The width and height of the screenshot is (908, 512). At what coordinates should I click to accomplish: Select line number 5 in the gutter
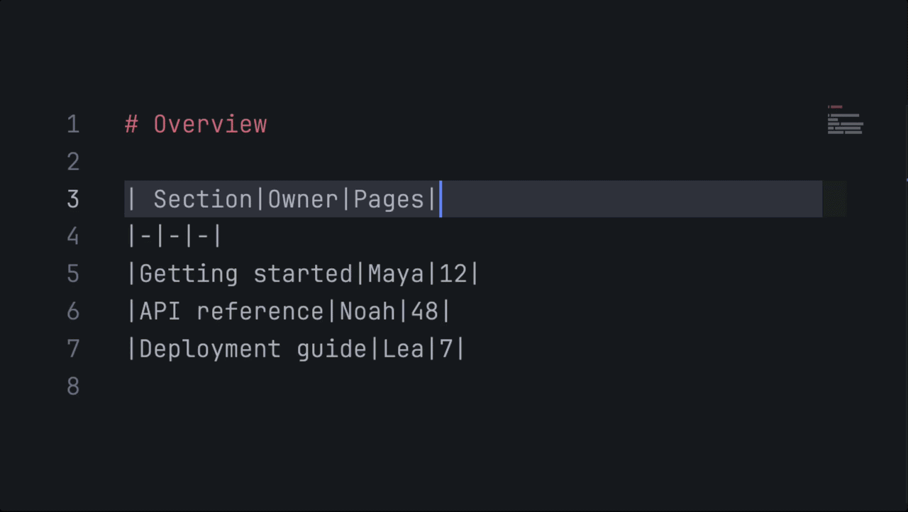(73, 274)
